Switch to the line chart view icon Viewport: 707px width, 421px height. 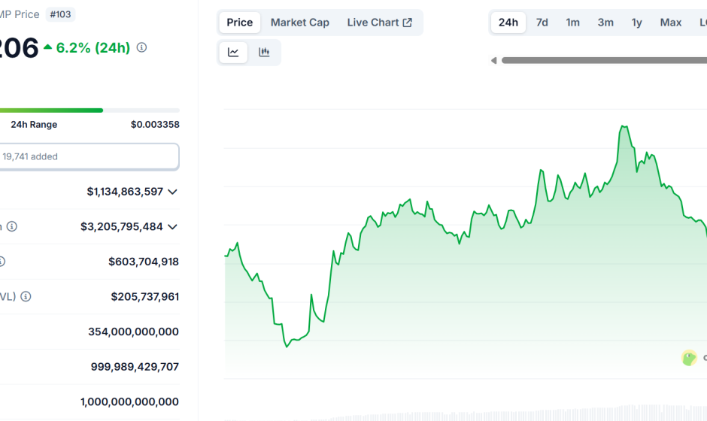[x=233, y=52]
